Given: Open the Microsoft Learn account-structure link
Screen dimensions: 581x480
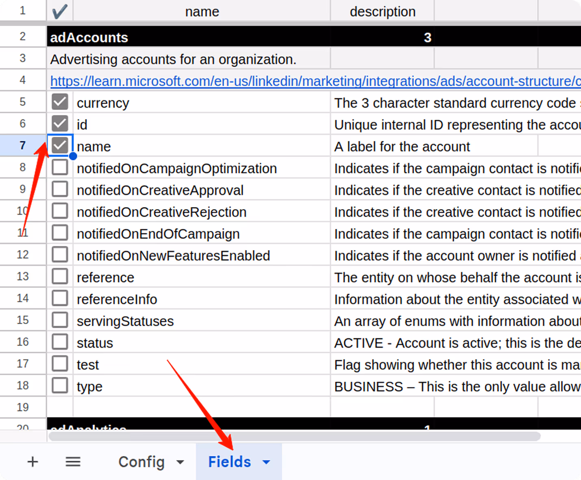Looking at the screenshot, I should point(285,81).
